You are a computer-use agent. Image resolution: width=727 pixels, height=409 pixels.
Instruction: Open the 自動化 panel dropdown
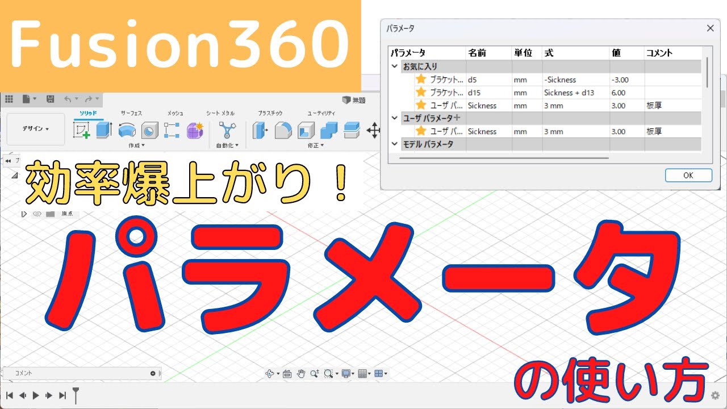click(227, 145)
